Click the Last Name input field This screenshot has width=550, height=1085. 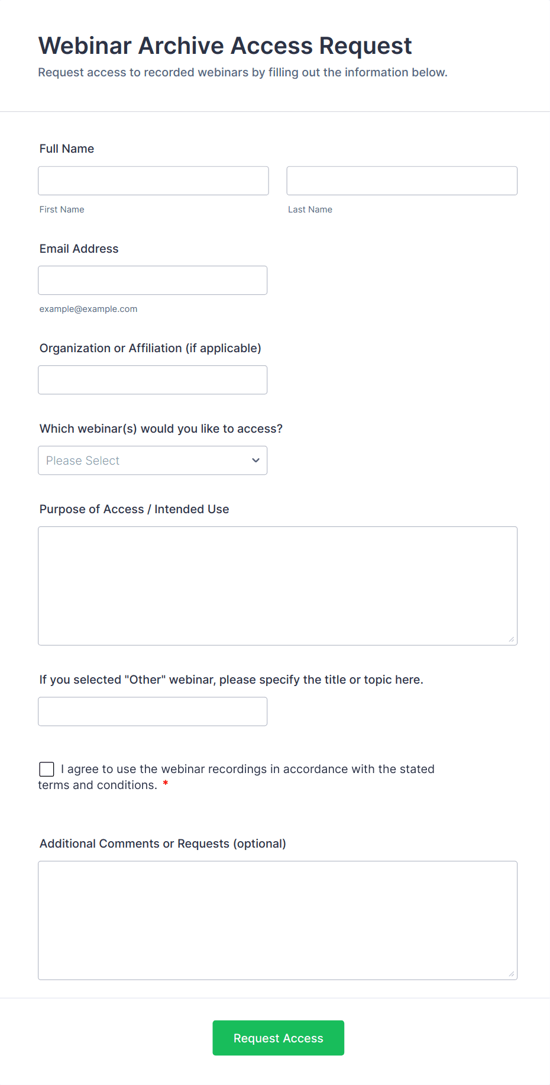point(402,181)
